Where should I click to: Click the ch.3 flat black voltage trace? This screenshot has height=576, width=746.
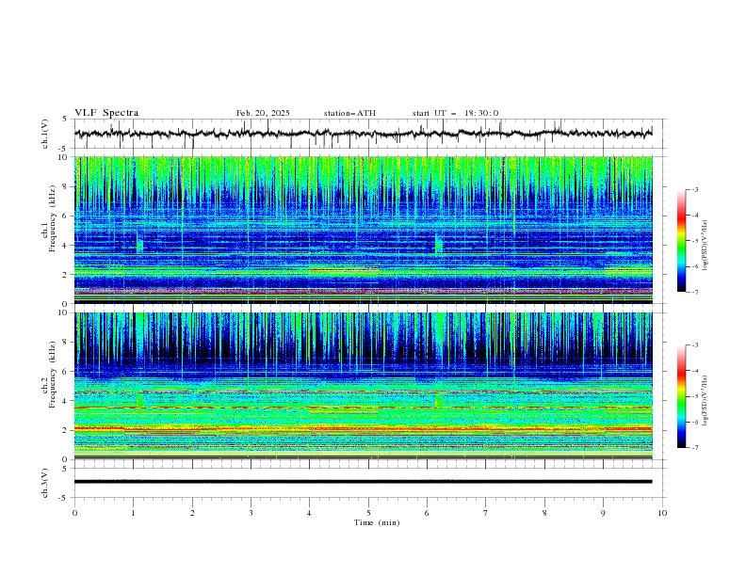(x=363, y=482)
